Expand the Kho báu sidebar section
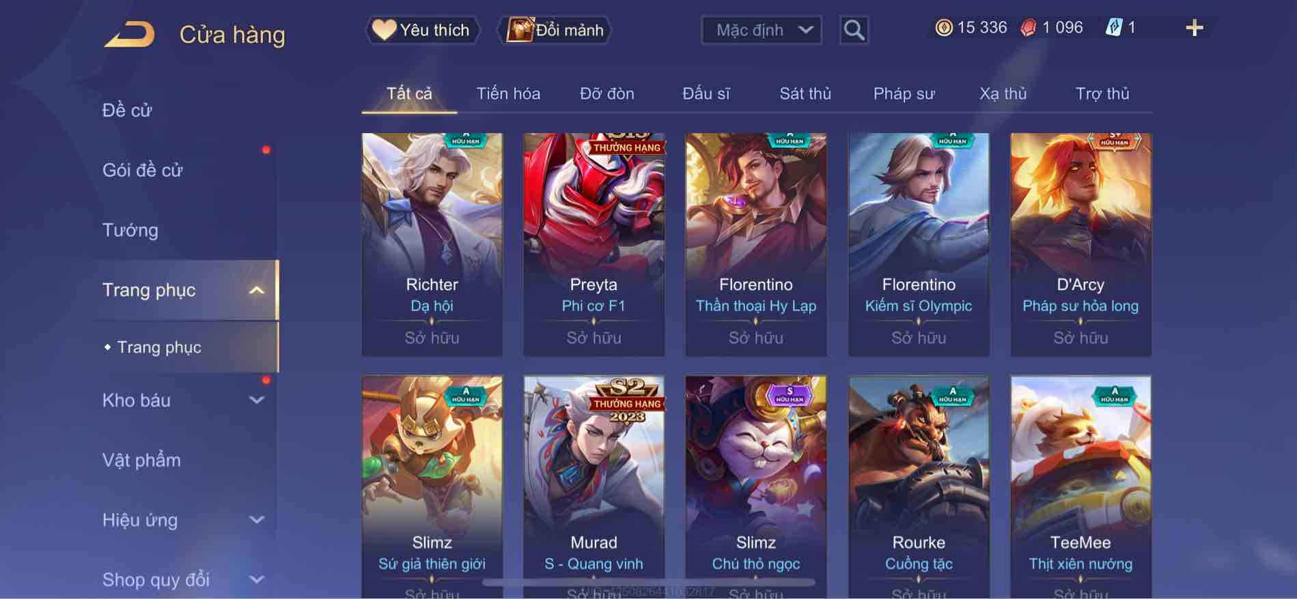Screen dimensions: 1297x599 [257, 400]
